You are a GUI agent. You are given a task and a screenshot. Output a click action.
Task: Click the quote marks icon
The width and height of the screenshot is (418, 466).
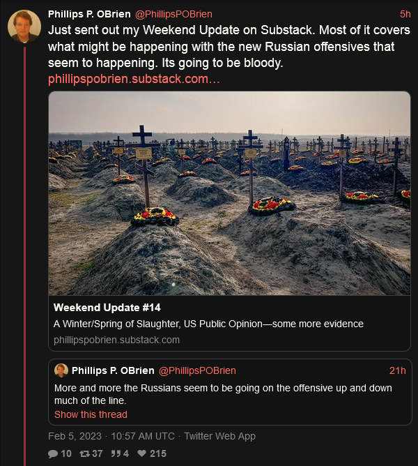coord(116,453)
